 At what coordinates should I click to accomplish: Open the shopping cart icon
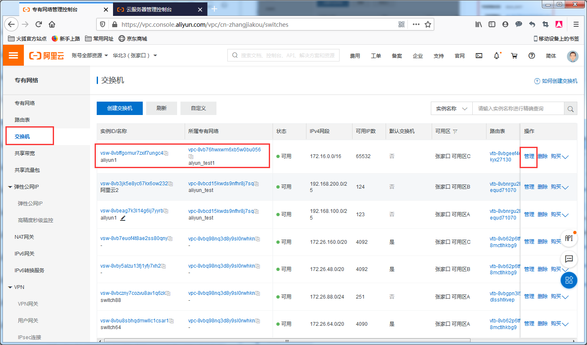pyautogui.click(x=514, y=56)
